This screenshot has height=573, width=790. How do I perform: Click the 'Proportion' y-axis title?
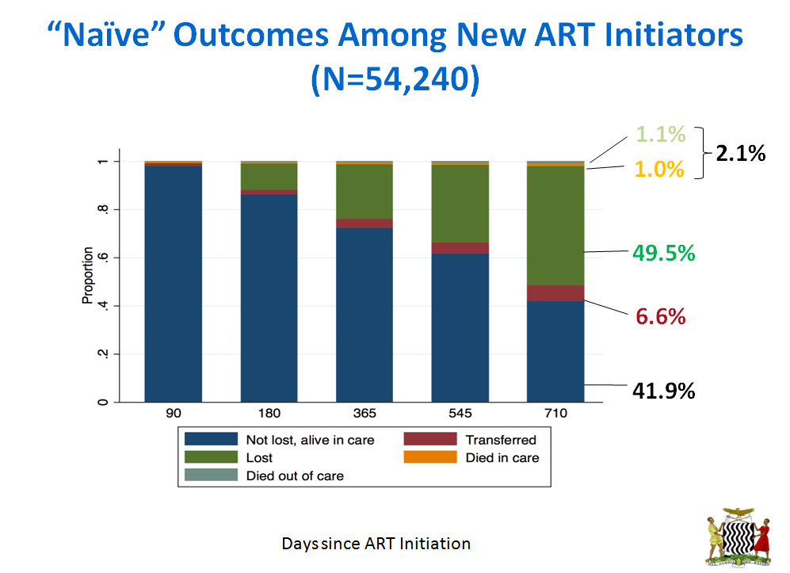(88, 275)
